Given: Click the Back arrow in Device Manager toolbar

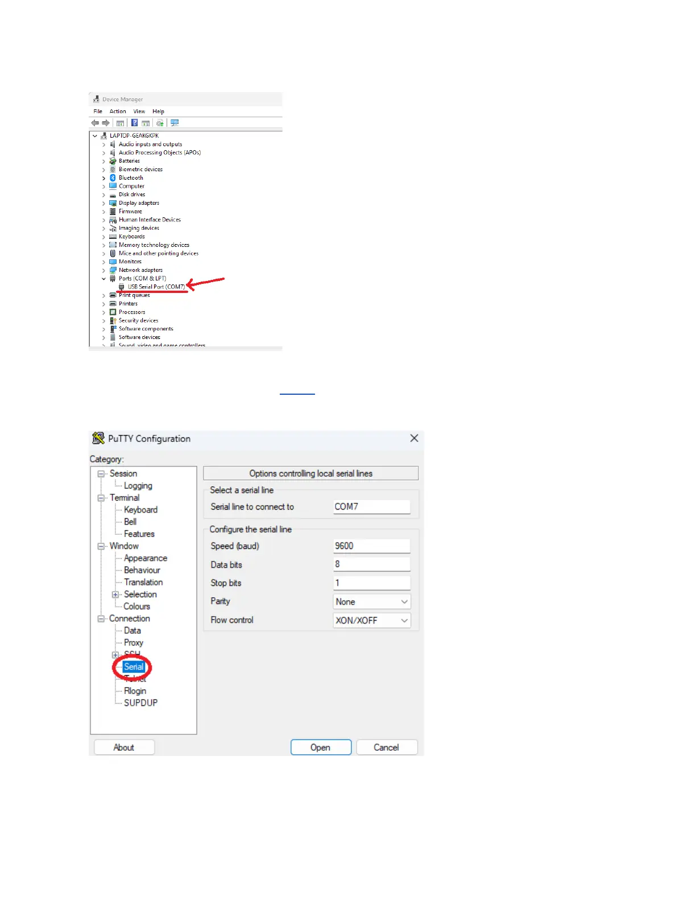Looking at the screenshot, I should 95,123.
